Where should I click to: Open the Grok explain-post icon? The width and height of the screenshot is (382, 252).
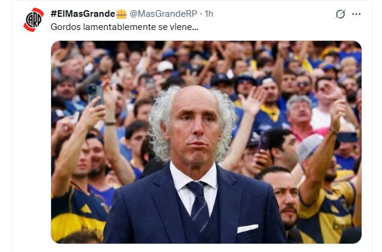click(340, 14)
